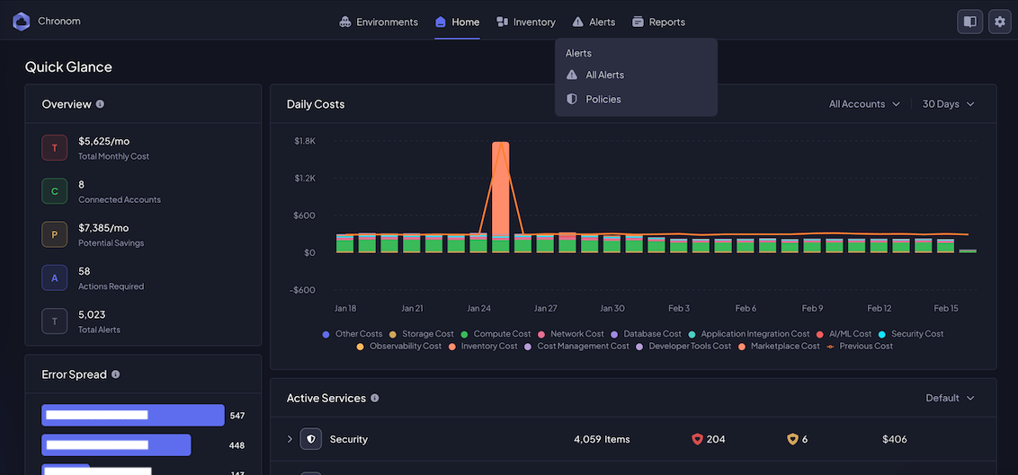
Task: Click the Actions Required badge icon
Action: point(54,277)
